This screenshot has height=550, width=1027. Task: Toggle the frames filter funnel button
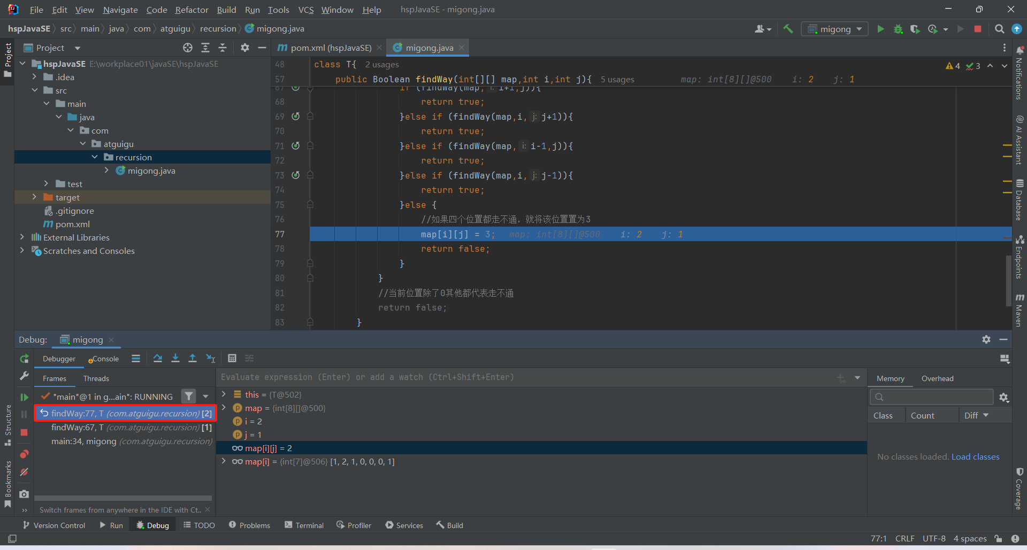click(188, 397)
